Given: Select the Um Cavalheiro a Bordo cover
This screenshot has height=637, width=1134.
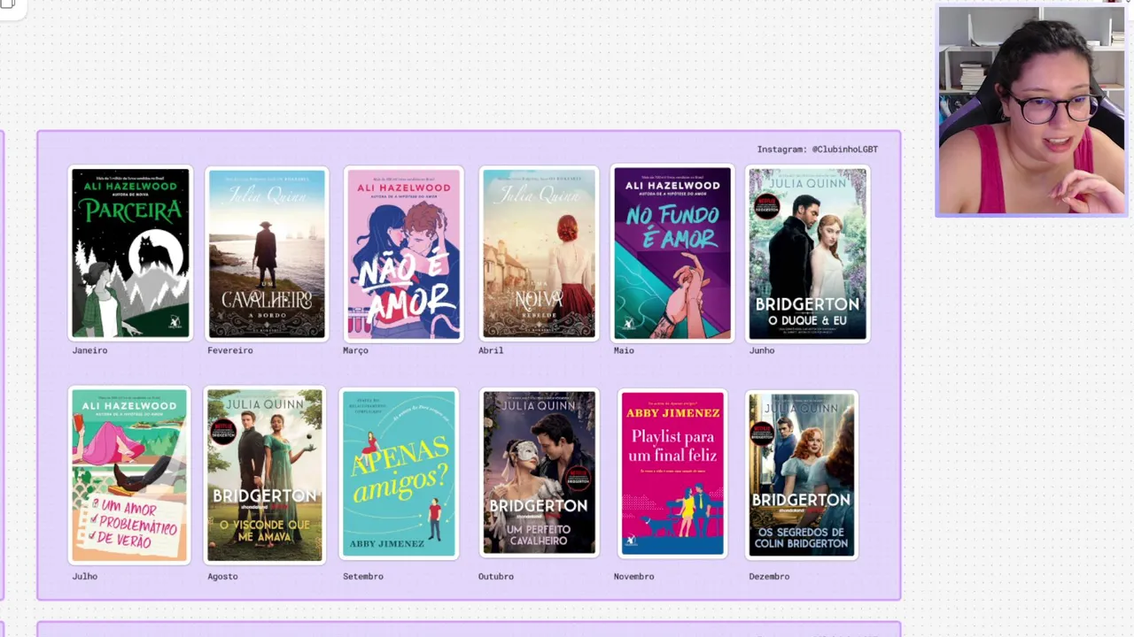Looking at the screenshot, I should [267, 253].
